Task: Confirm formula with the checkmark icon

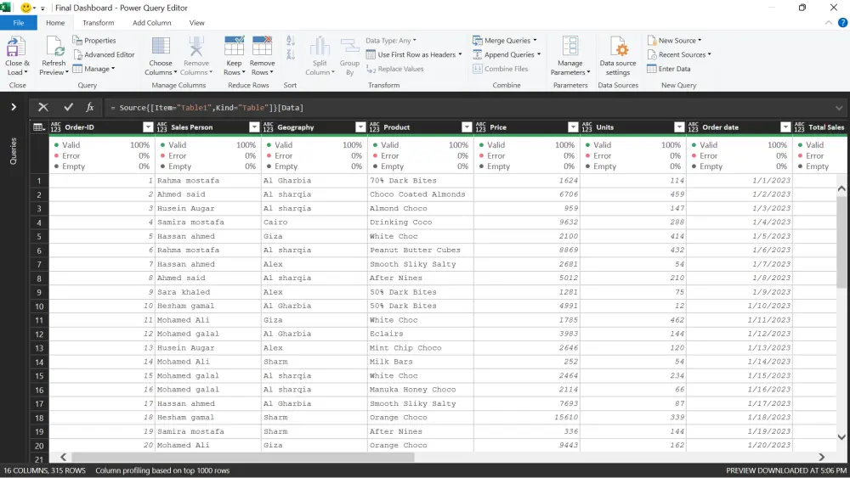Action: point(68,107)
